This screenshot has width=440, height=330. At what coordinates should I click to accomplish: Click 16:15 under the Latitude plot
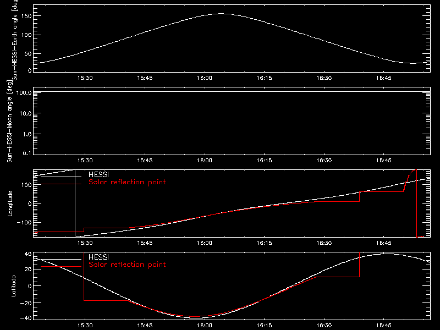[x=265, y=326]
